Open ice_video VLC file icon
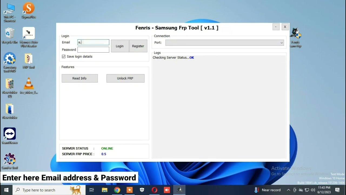346x195 pixels. click(x=29, y=86)
